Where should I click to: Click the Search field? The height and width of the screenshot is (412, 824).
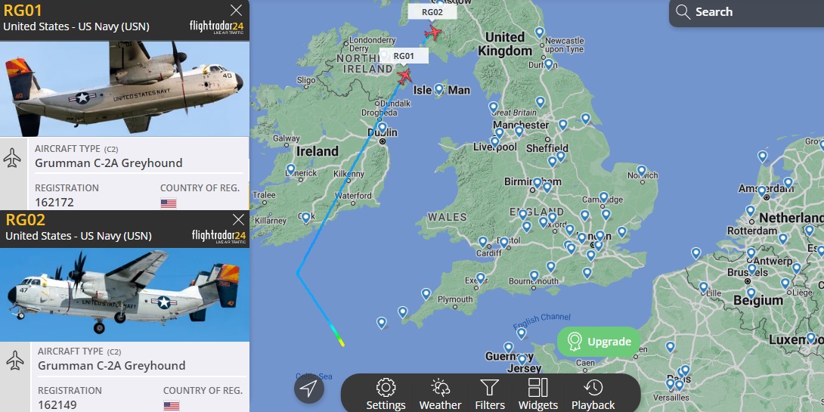[747, 12]
